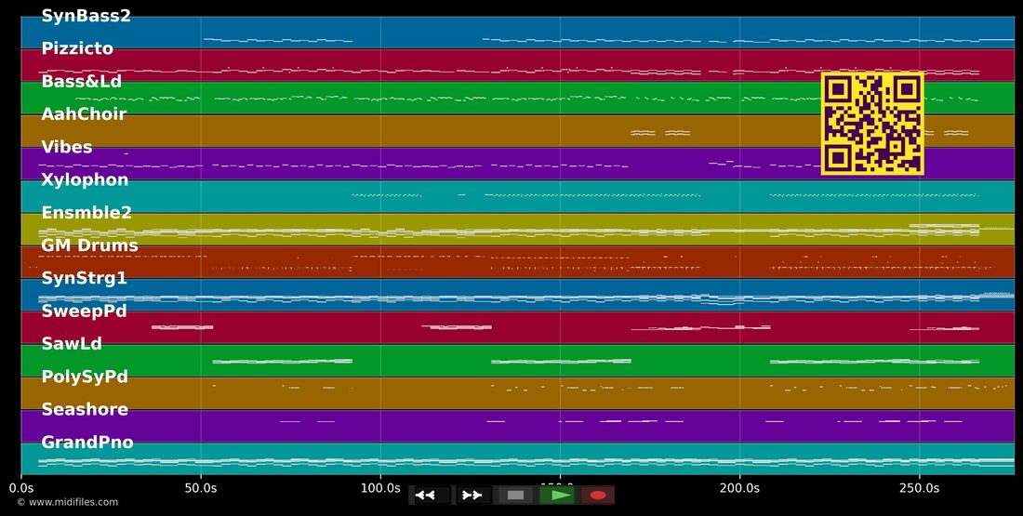Select the PolySyPd track label
The width and height of the screenshot is (1023, 516).
(84, 377)
